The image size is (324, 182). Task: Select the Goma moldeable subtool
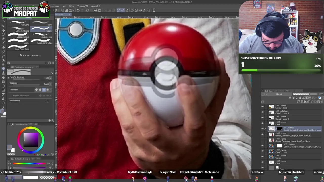[18, 29]
